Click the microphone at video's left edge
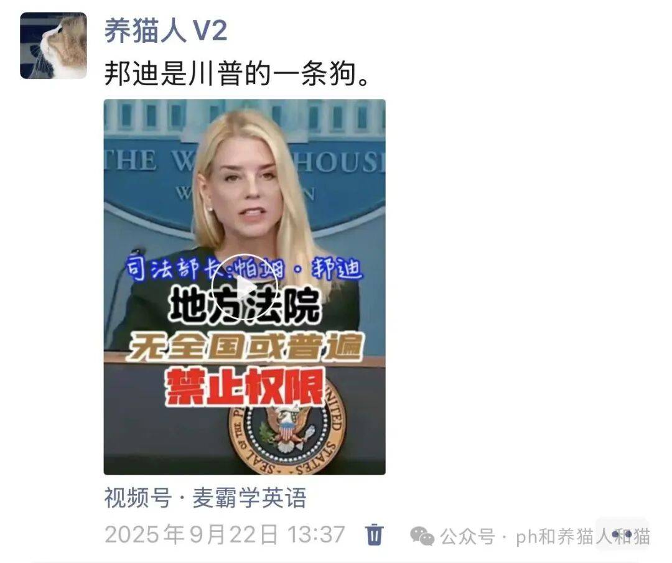Viewport: 672px width, 563px height. pyautogui.click(x=124, y=274)
